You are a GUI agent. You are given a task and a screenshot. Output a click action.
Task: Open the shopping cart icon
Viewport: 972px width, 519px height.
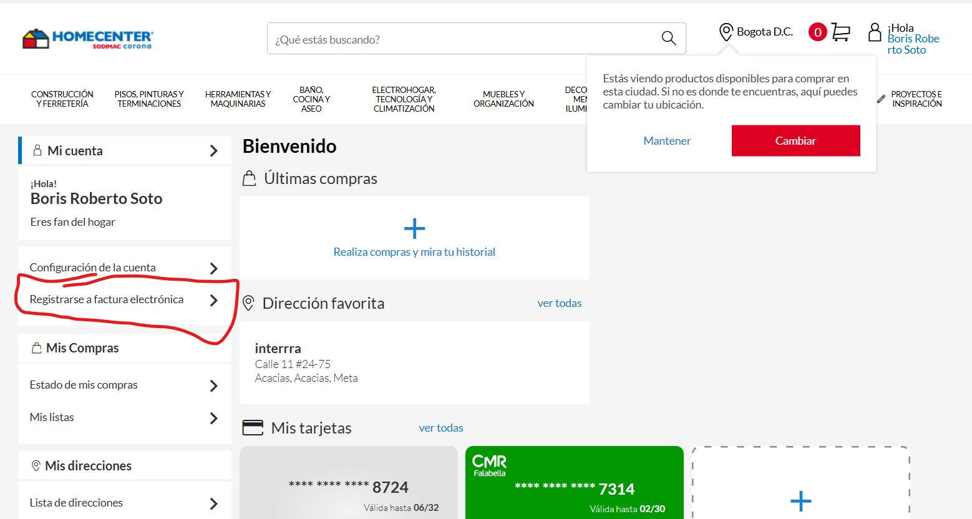[840, 32]
